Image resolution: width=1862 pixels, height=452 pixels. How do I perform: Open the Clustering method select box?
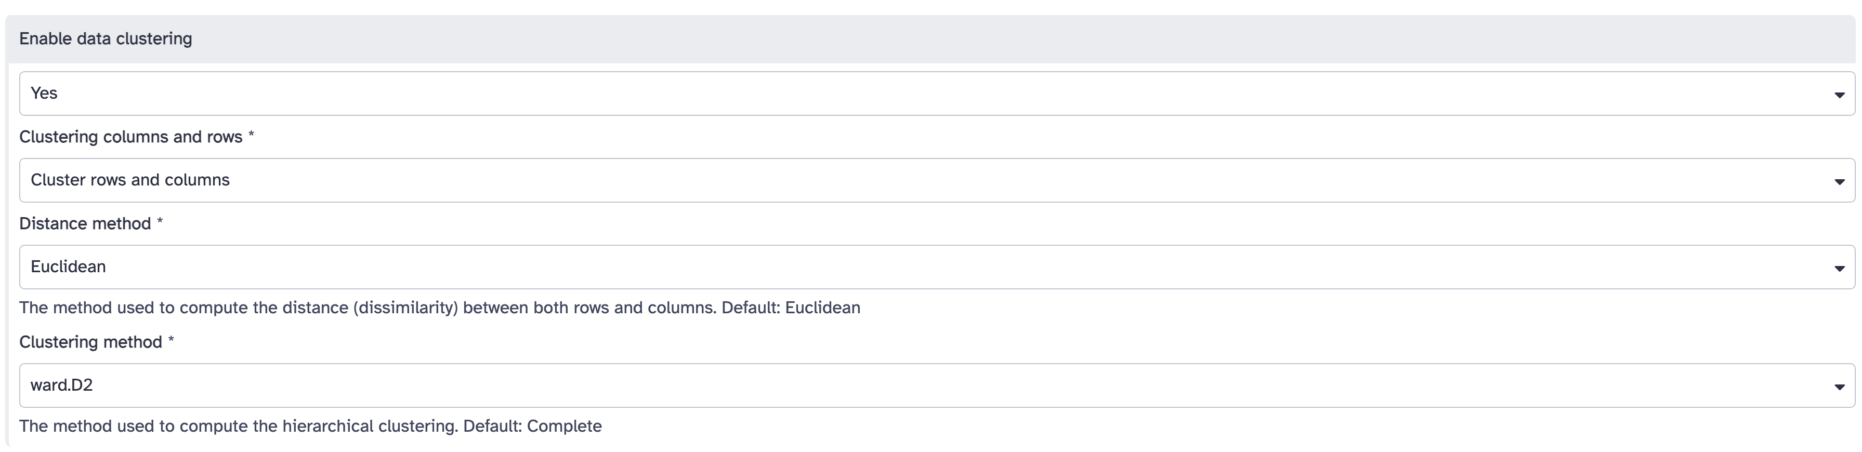pos(937,385)
